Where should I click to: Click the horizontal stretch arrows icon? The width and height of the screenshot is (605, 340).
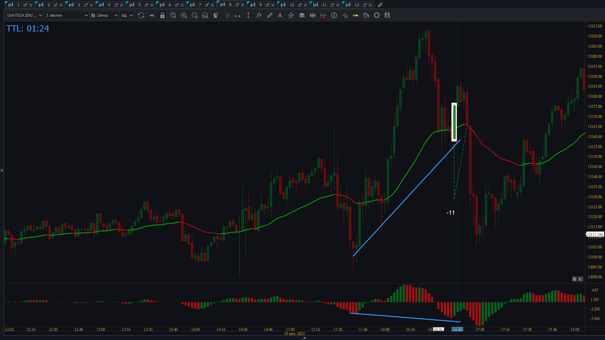(237, 15)
